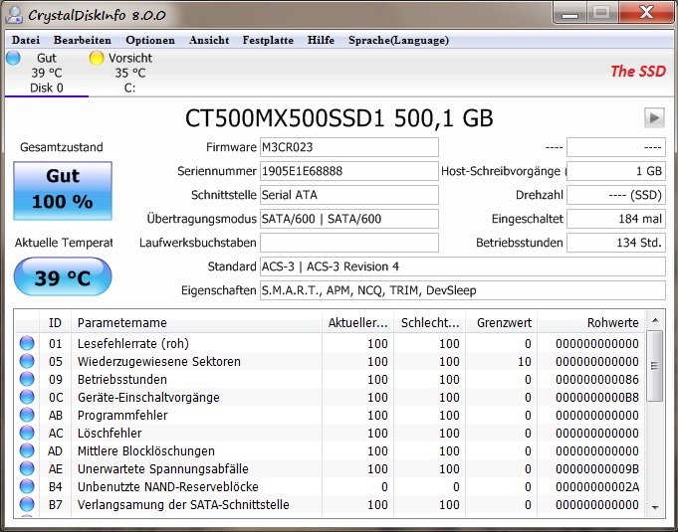The height and width of the screenshot is (532, 678).
Task: Open the Hilfe menu
Action: tap(321, 40)
